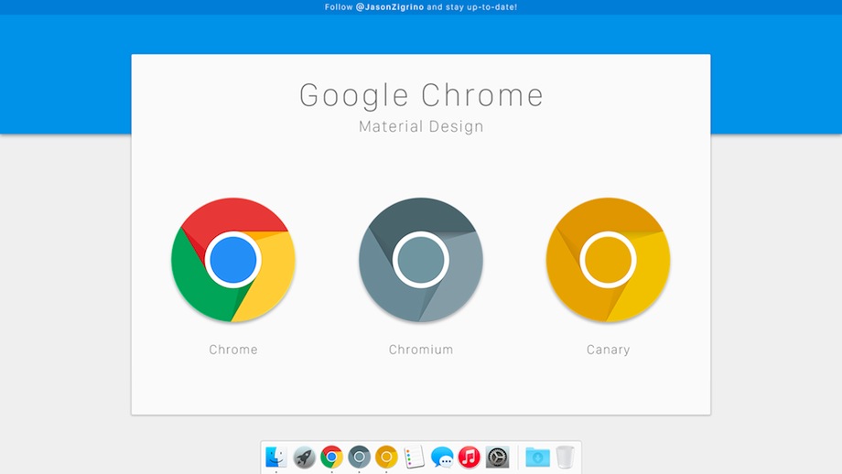Click the large Chrome logo icon
This screenshot has height=474, width=842.
click(x=233, y=260)
